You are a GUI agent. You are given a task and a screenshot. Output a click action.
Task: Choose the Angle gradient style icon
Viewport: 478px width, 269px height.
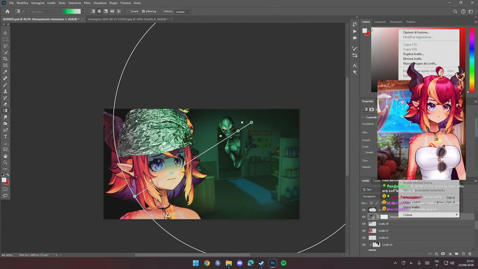pyautogui.click(x=106, y=12)
